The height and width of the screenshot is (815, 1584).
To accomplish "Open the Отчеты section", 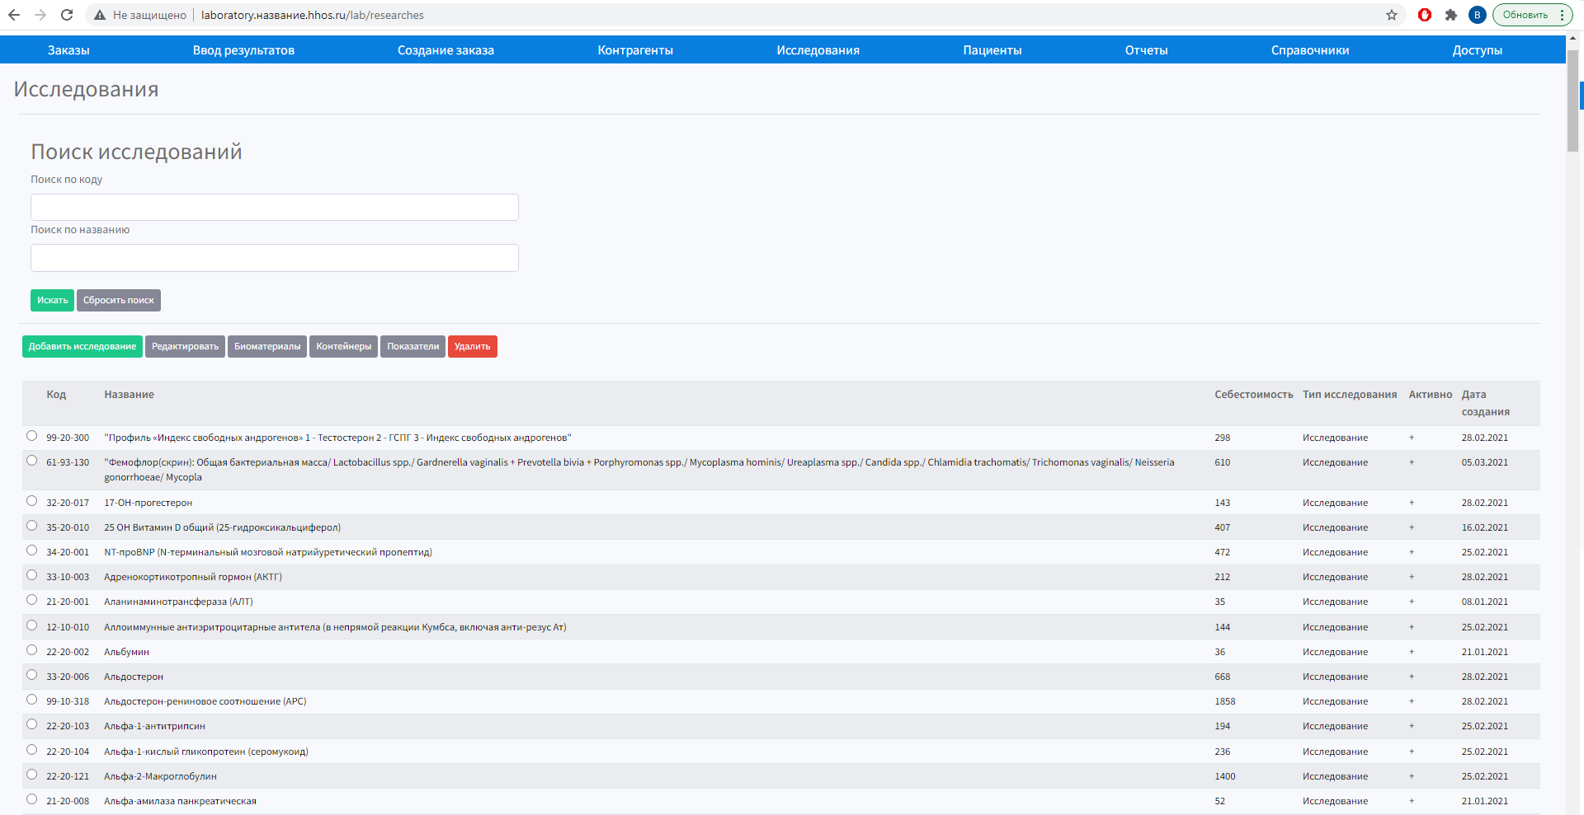I will [x=1147, y=50].
